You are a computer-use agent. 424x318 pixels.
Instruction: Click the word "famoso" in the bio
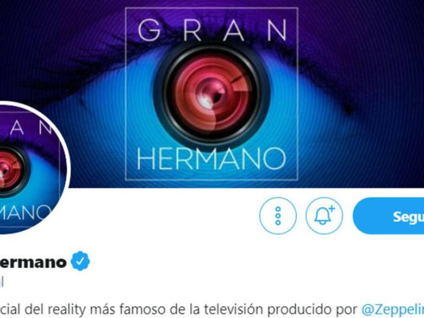click(x=142, y=309)
